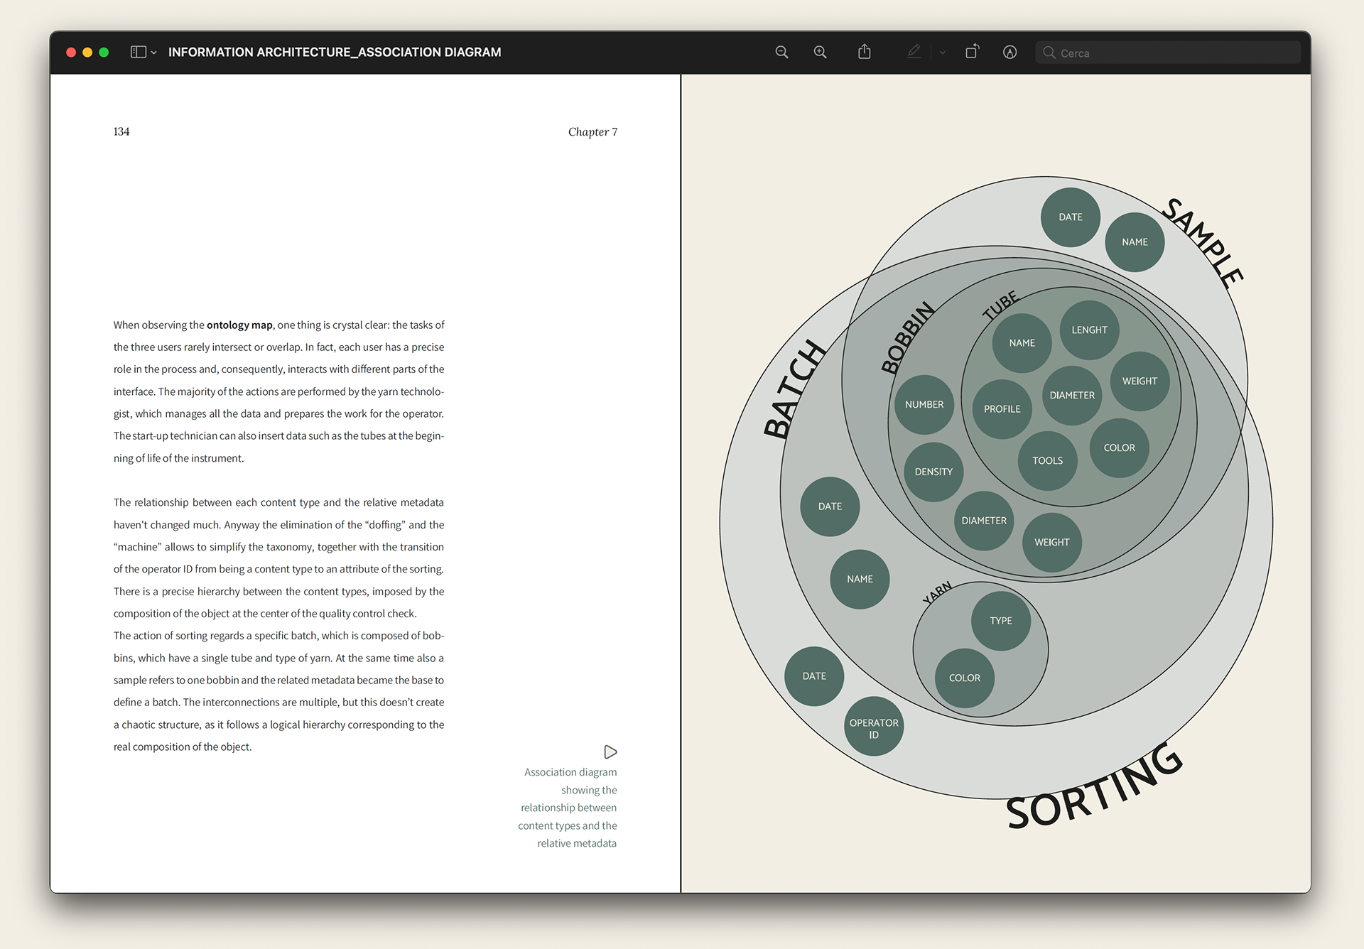
Task: Click the YARN label in the diagram
Action: (x=937, y=592)
